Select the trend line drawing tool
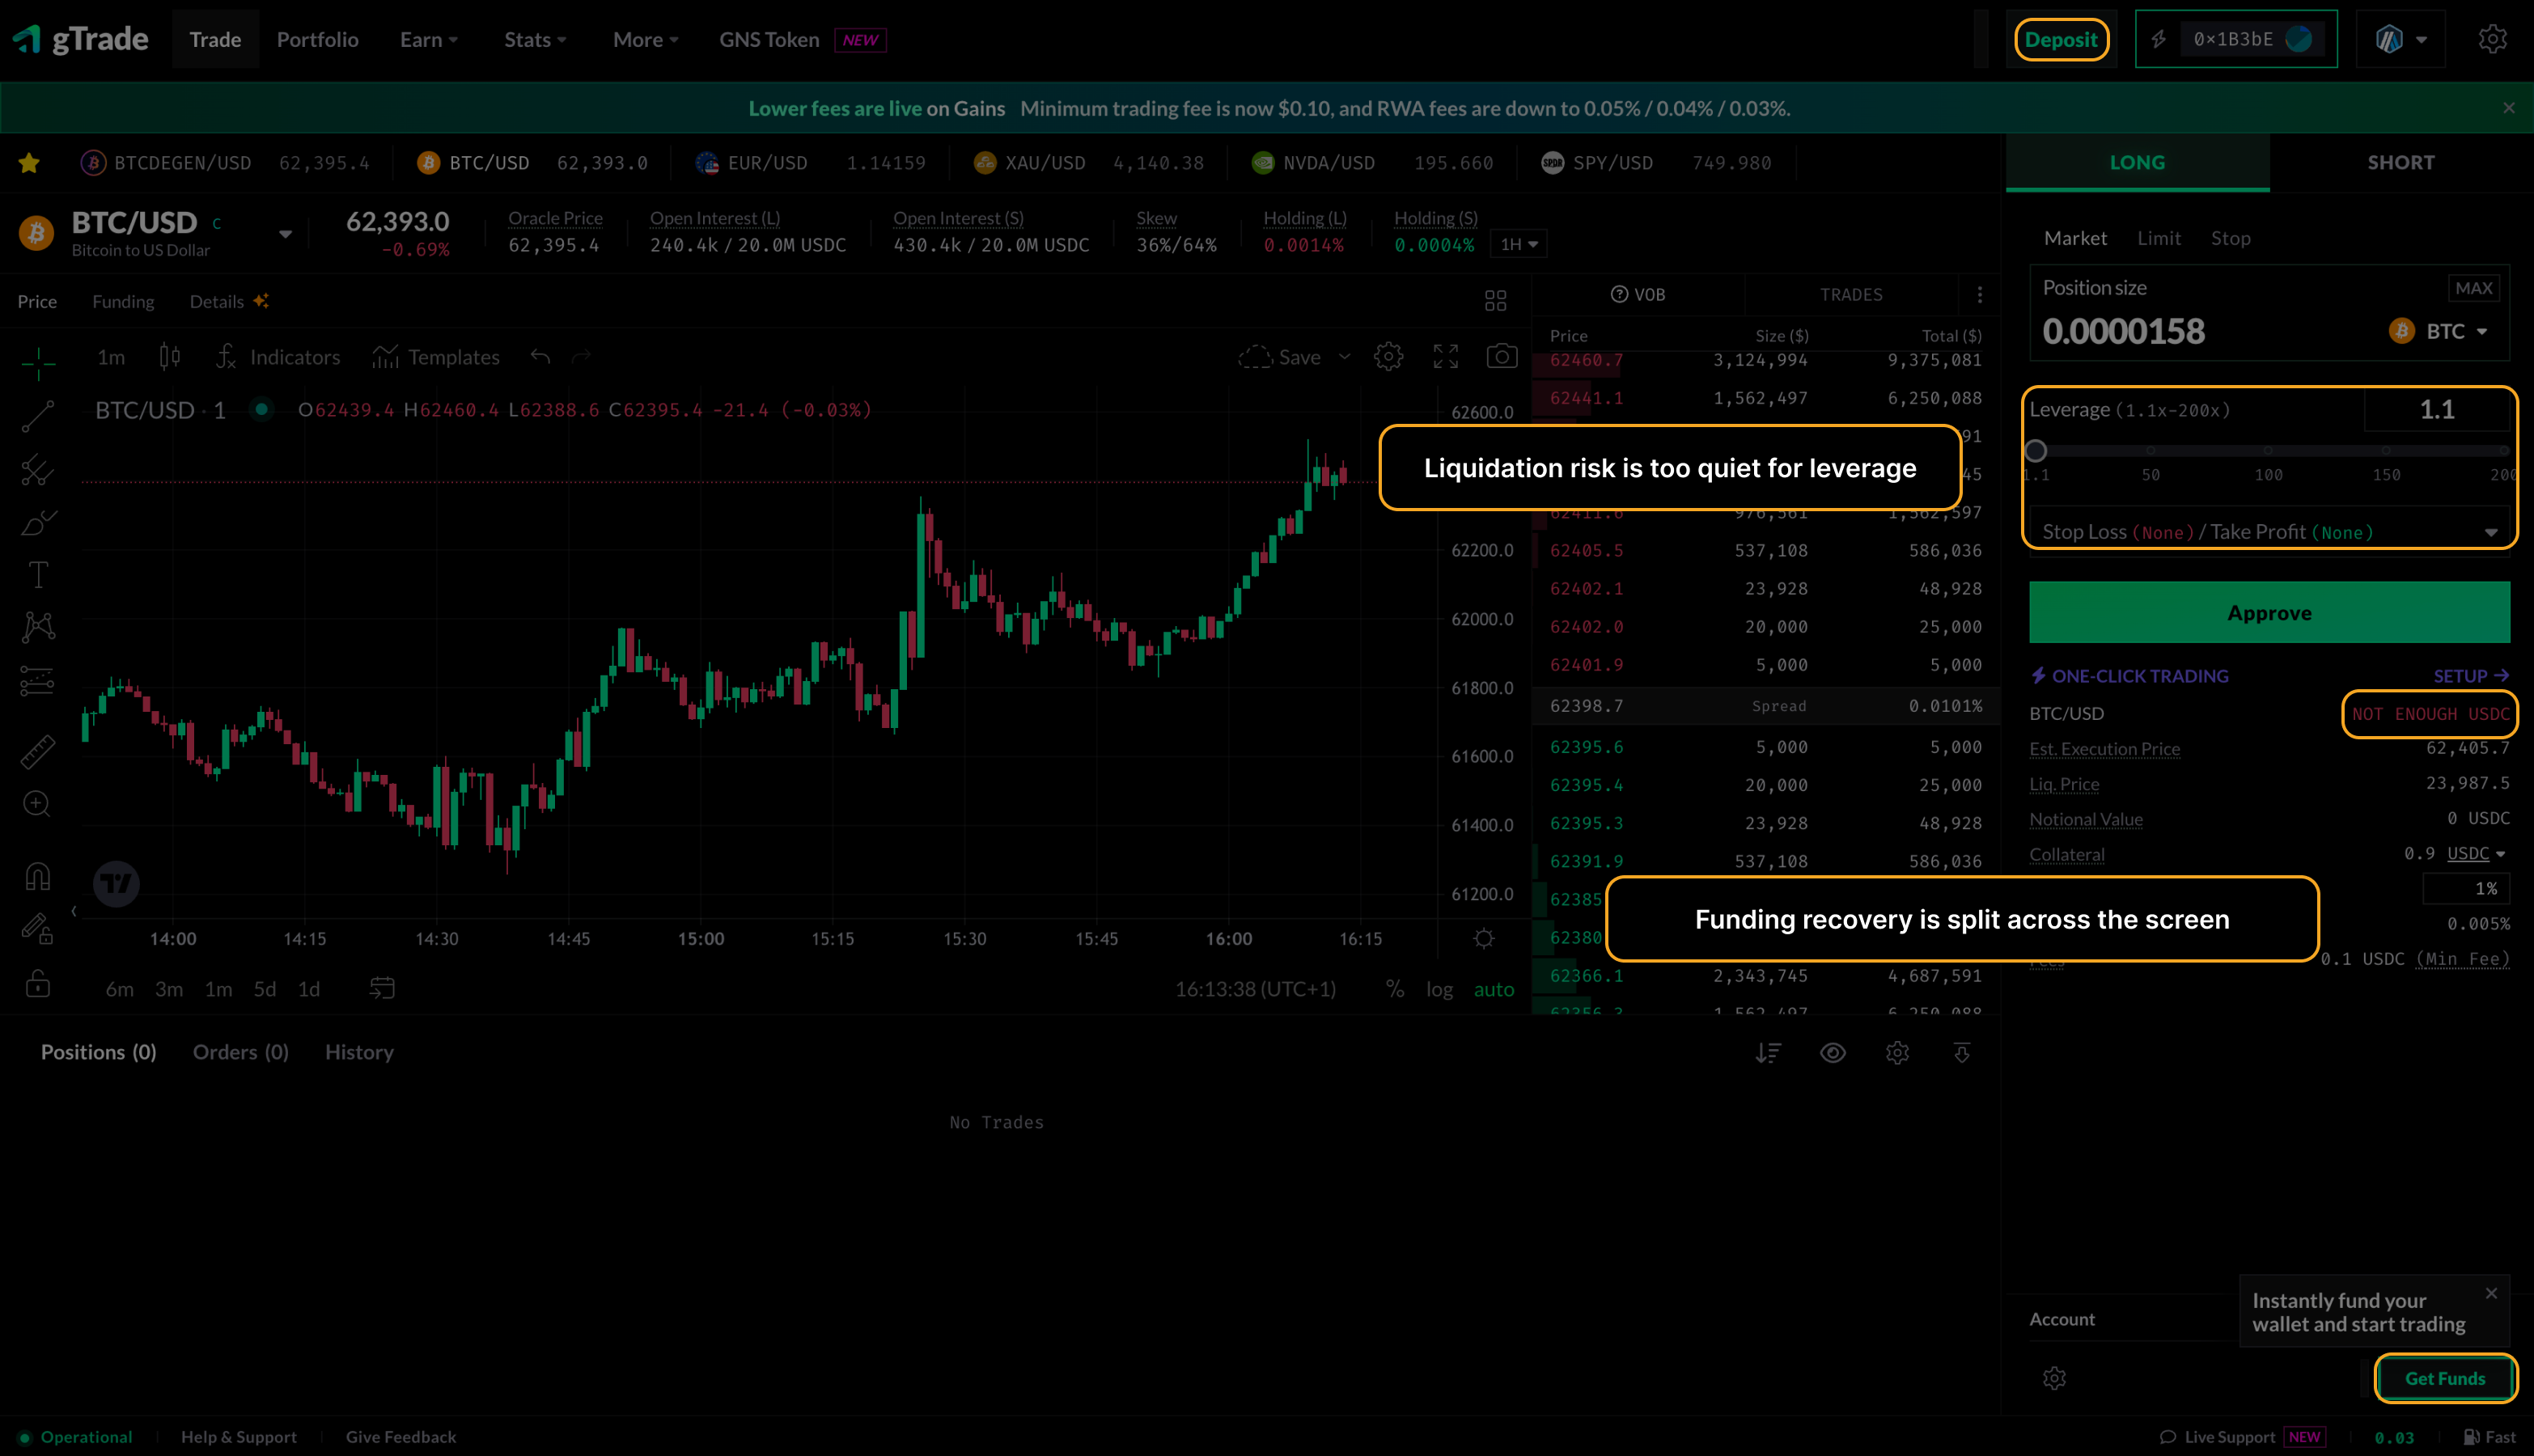Screen dimensions: 2534x1456 (38, 416)
